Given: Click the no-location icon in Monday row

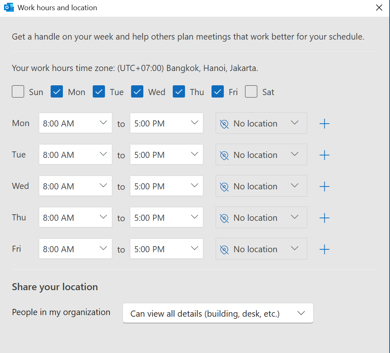Looking at the screenshot, I should coord(224,124).
